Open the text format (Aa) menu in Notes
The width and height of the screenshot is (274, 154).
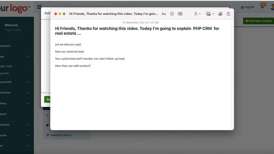tap(164, 14)
